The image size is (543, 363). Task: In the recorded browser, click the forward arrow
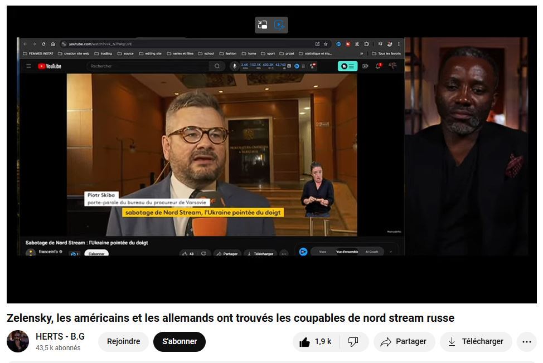[x=34, y=44]
